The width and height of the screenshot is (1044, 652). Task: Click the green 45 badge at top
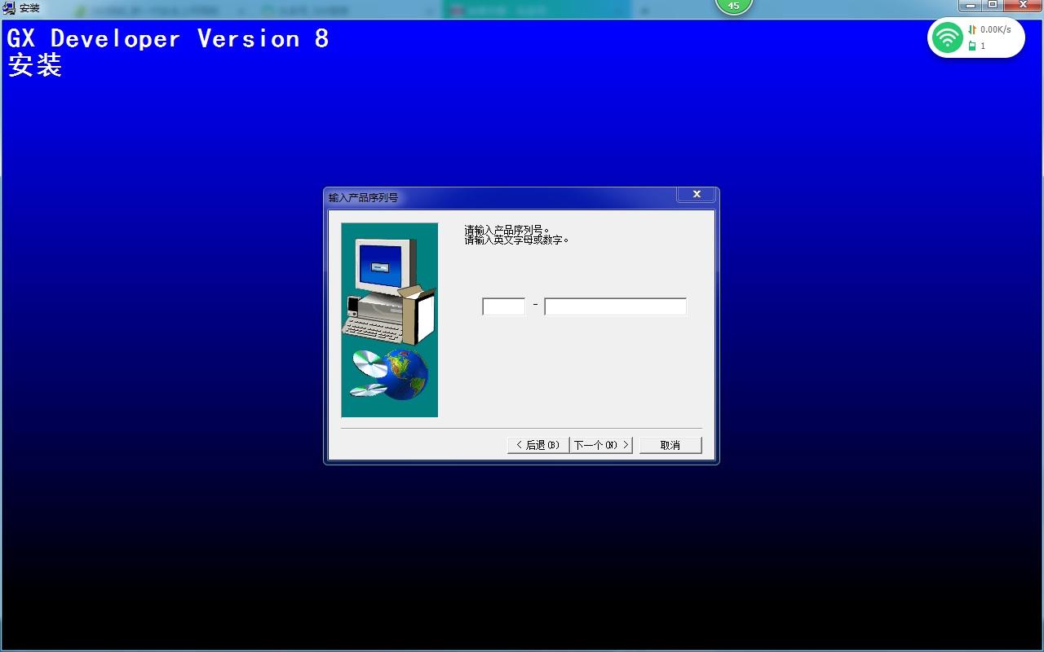(733, 7)
